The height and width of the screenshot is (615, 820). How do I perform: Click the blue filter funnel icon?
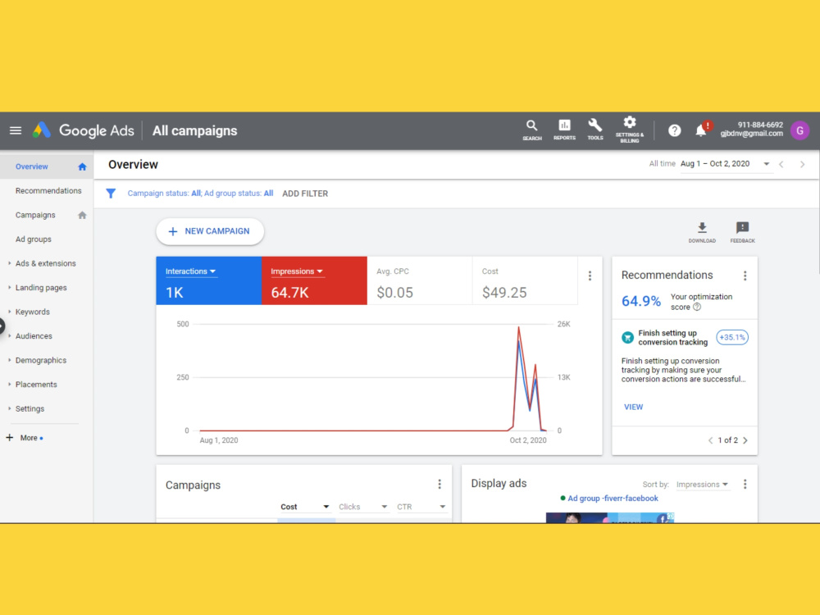tap(111, 194)
